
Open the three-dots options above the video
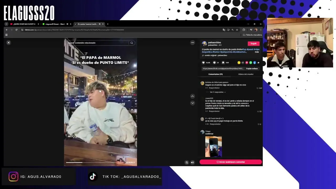click(x=192, y=43)
